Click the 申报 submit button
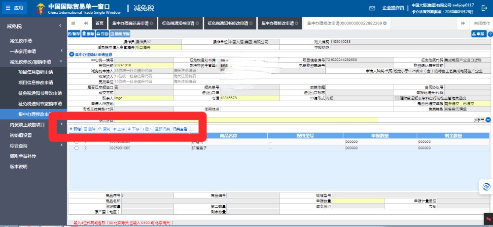This screenshot has height=227, width=493. click(x=478, y=33)
